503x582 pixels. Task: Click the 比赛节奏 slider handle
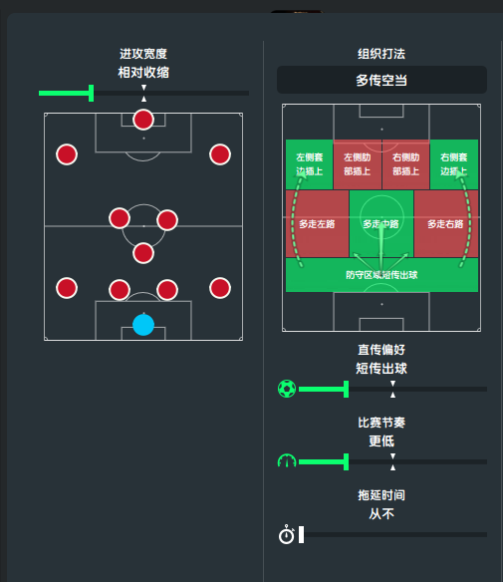346,461
